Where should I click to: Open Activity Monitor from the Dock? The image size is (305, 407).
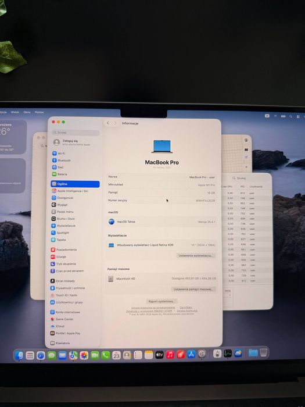[x=228, y=354]
